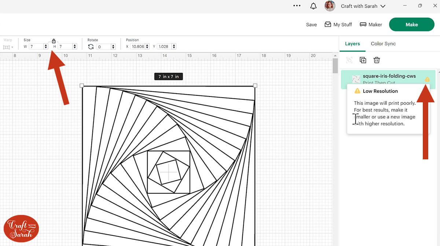Toggle the size aspect ratio lock
The width and height of the screenshot is (440, 246).
click(x=54, y=41)
